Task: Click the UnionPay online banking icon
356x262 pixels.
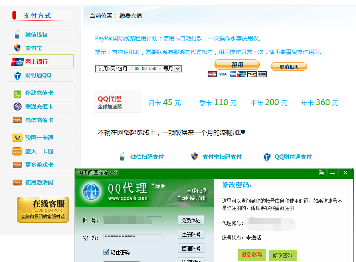Action: 17,62
